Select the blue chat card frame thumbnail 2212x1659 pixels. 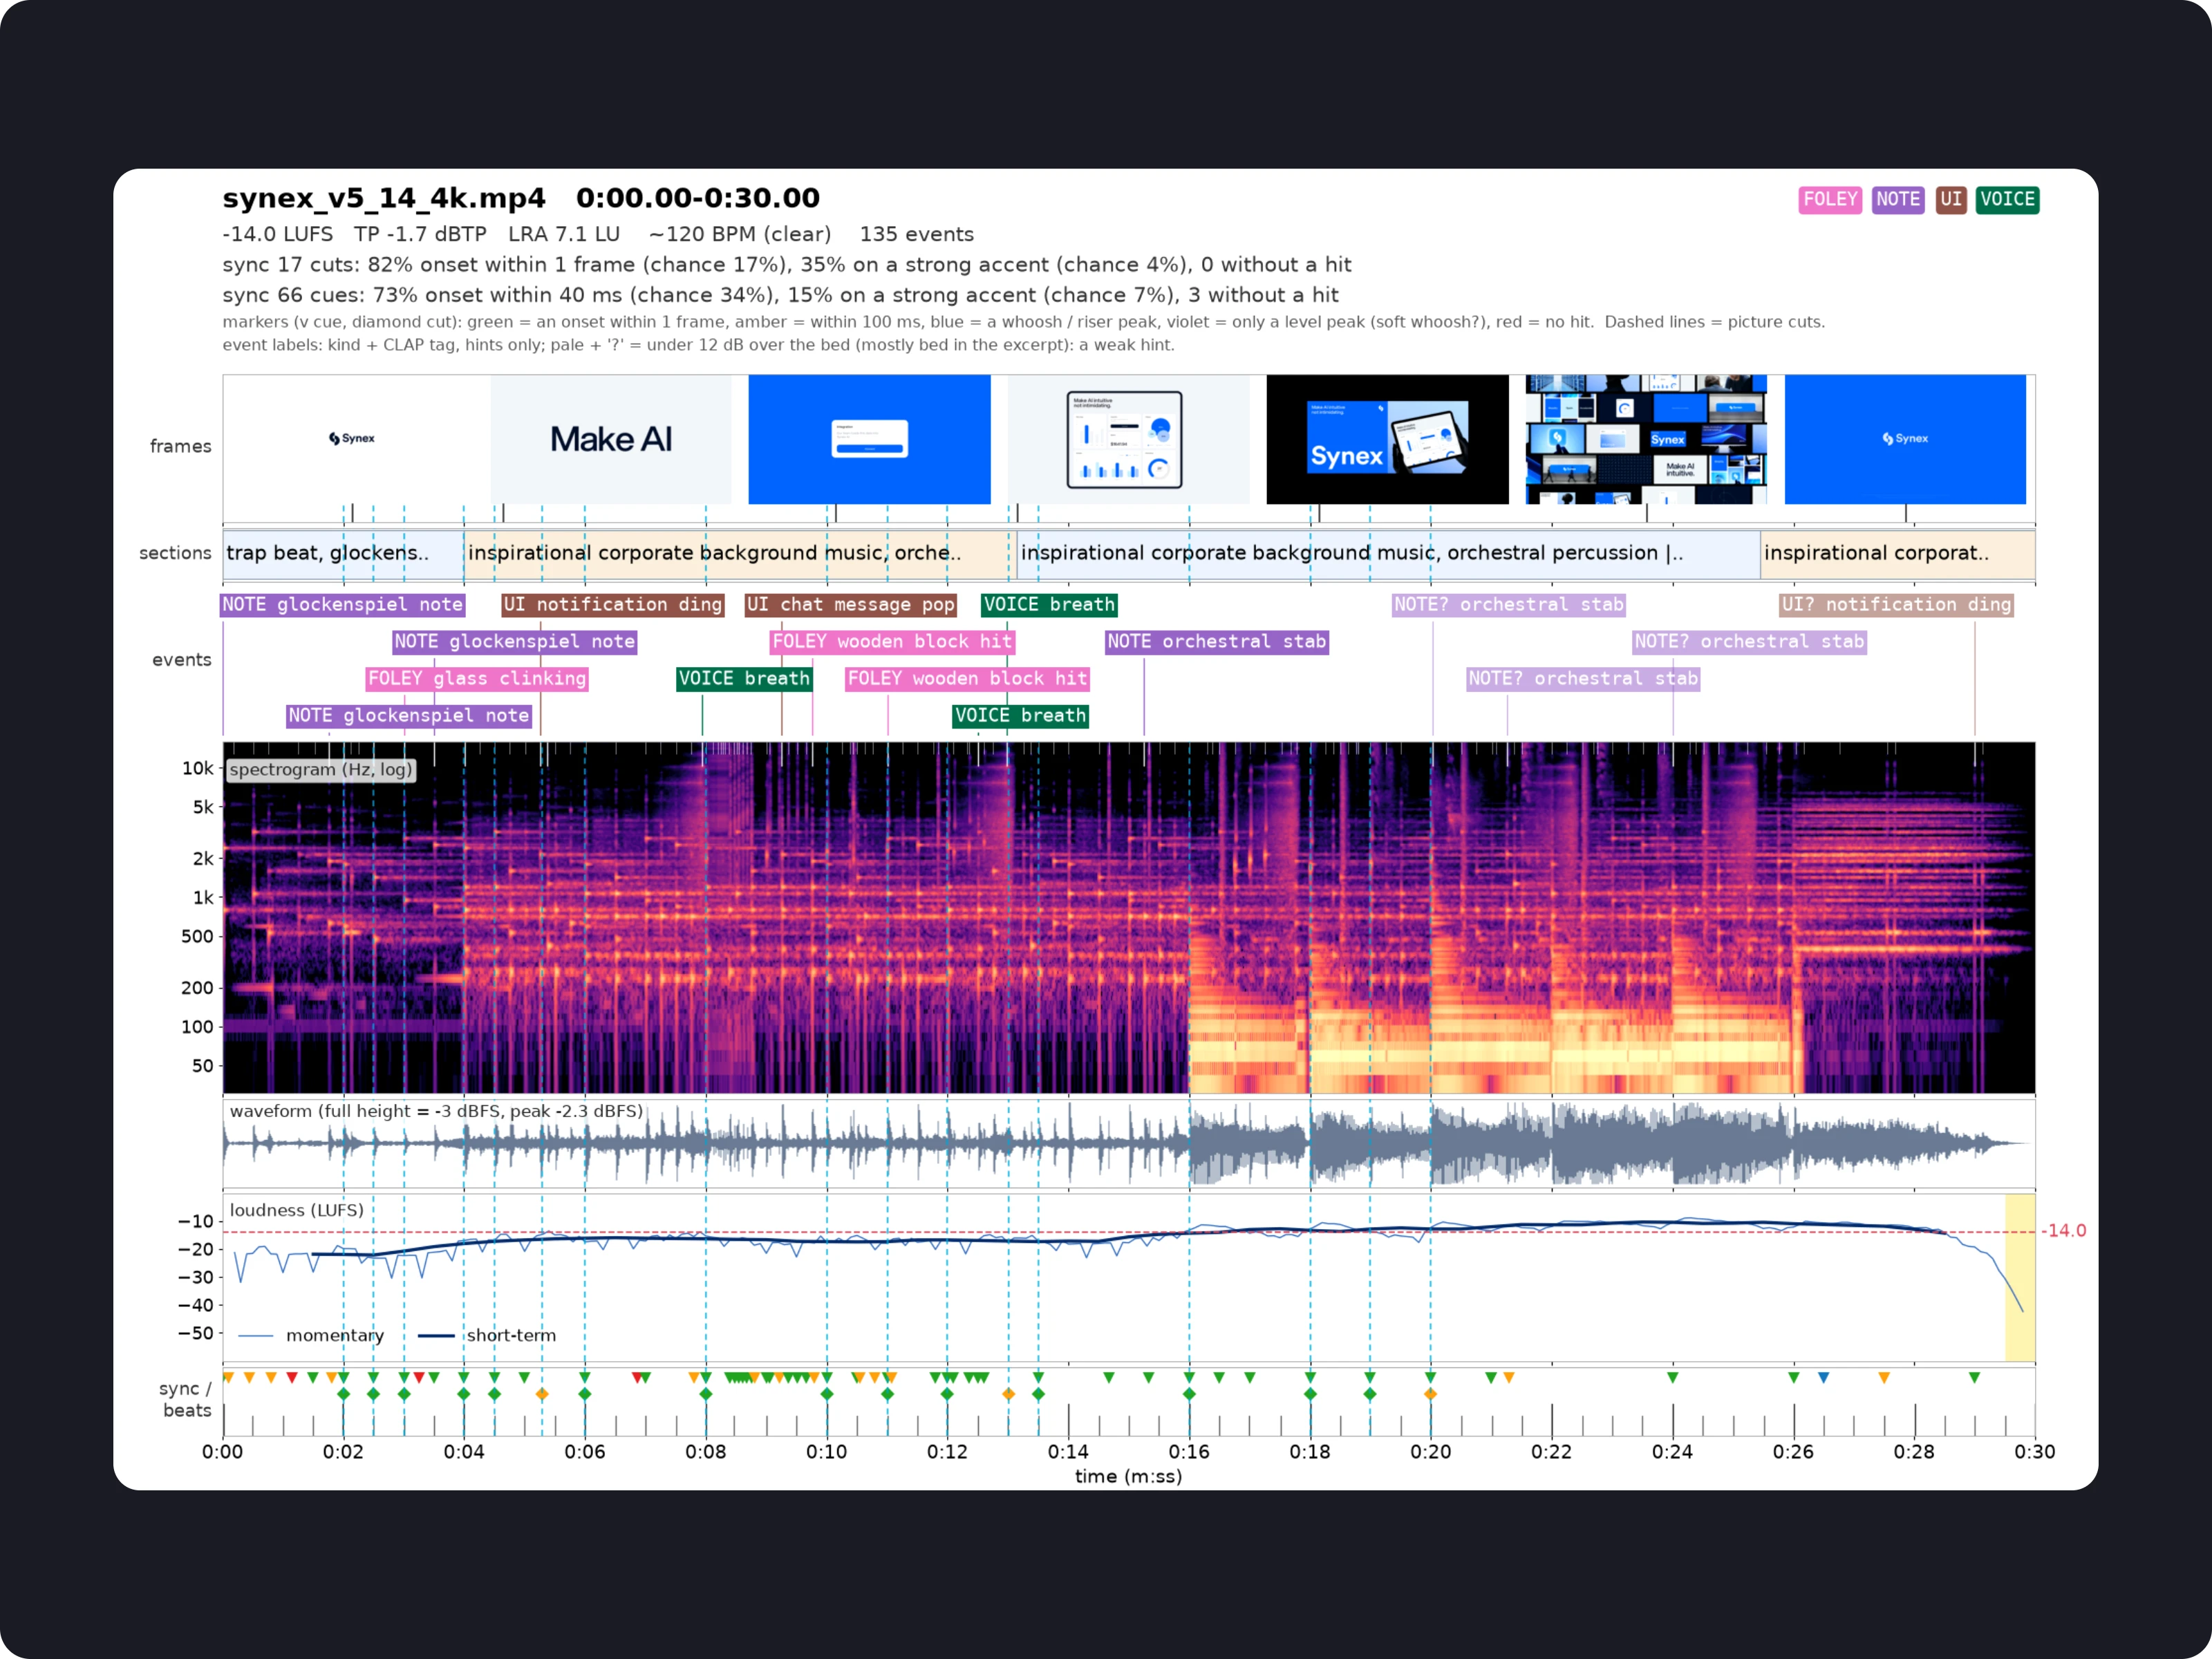point(869,439)
